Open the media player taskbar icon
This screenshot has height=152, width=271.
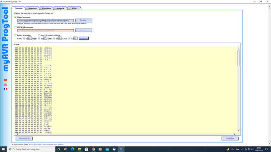(100, 149)
